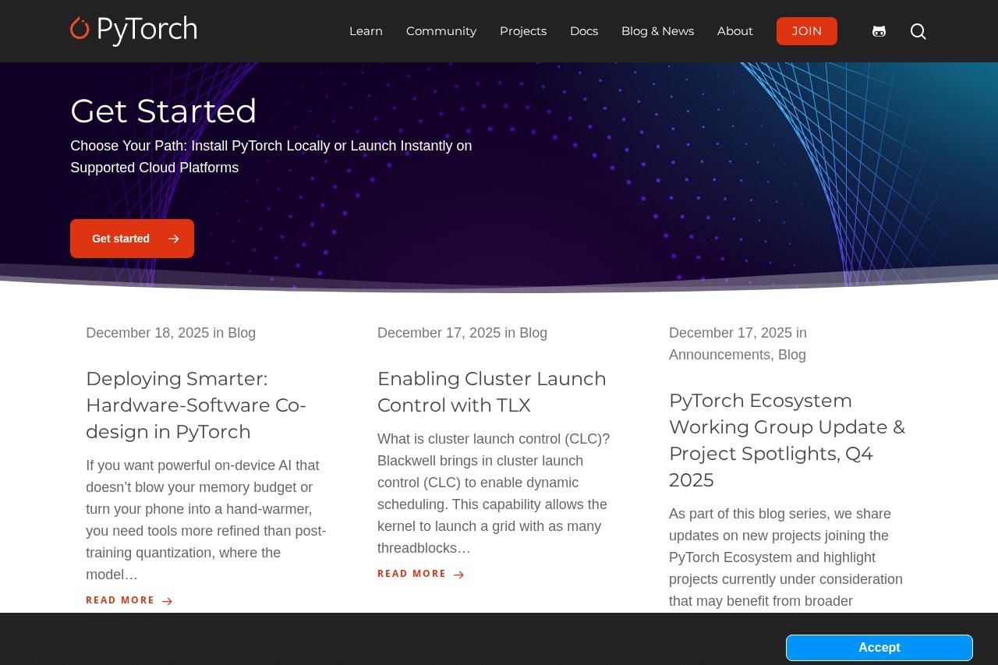Image resolution: width=998 pixels, height=665 pixels.
Task: Click the Announcements category link
Action: tap(719, 355)
